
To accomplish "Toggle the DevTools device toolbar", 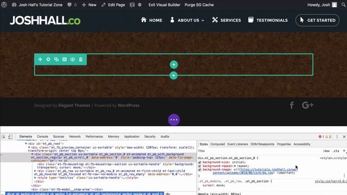I will point(10,136).
